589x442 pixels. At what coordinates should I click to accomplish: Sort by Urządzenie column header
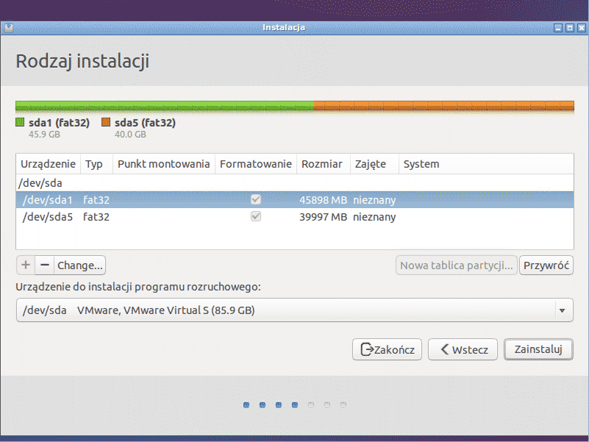pyautogui.click(x=48, y=164)
